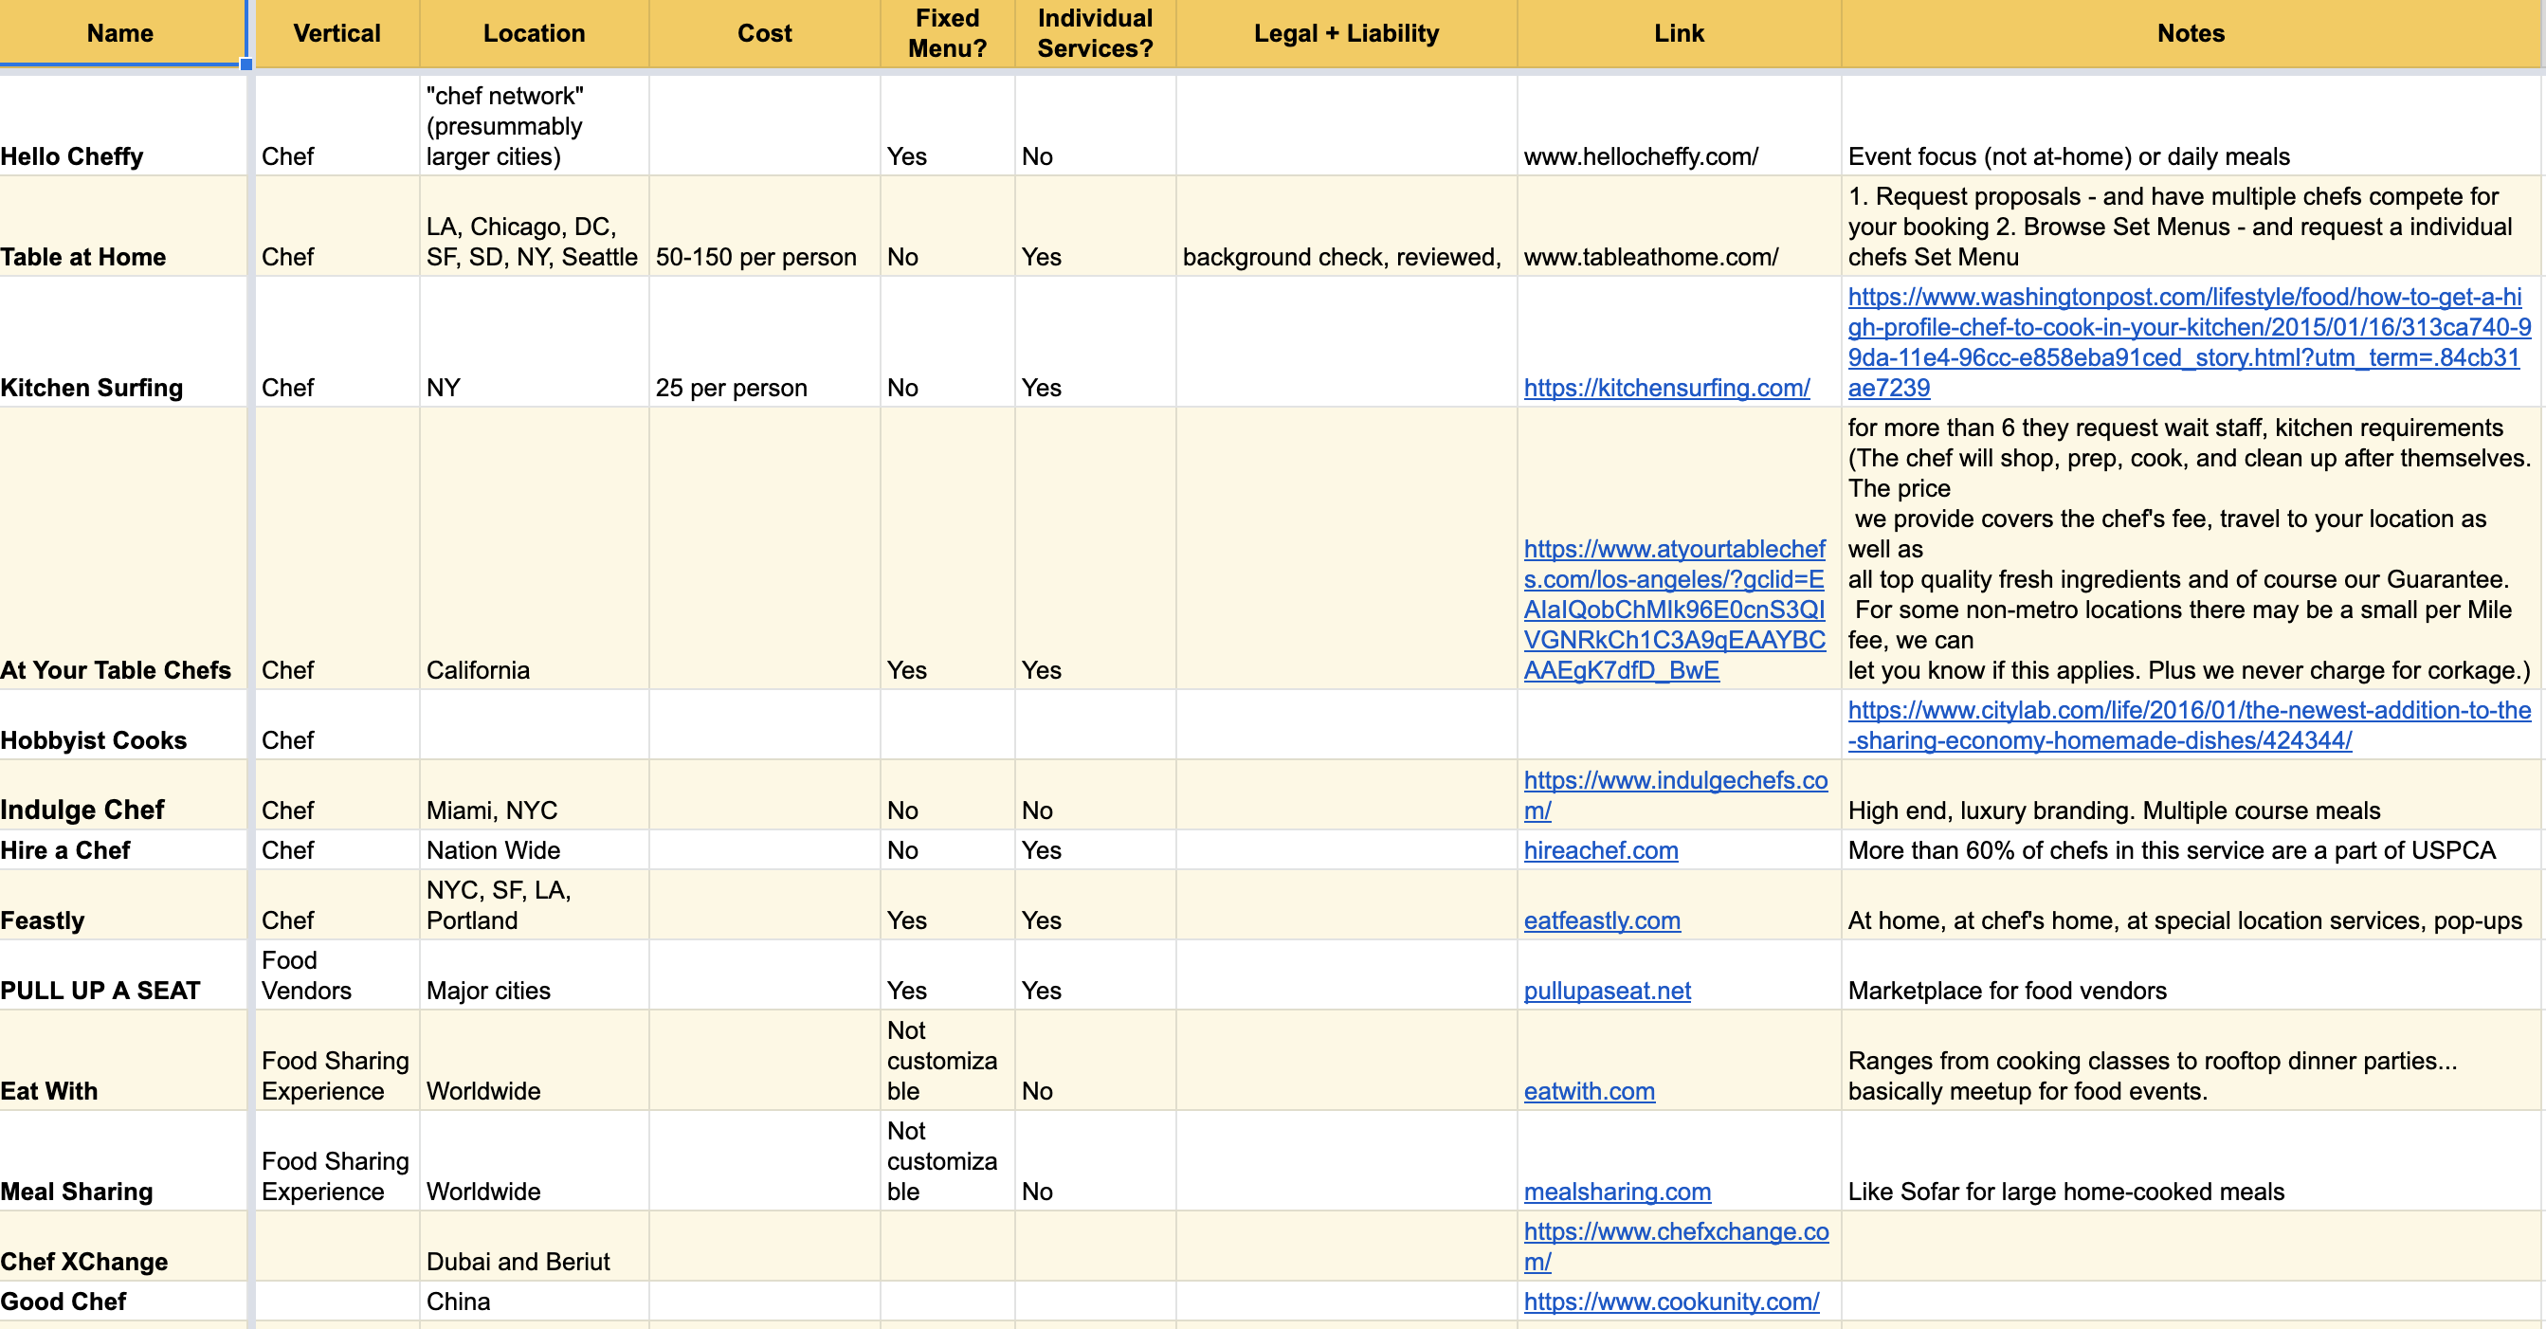Open the mealsharing.com link
The width and height of the screenshot is (2546, 1329).
coord(1617,1192)
